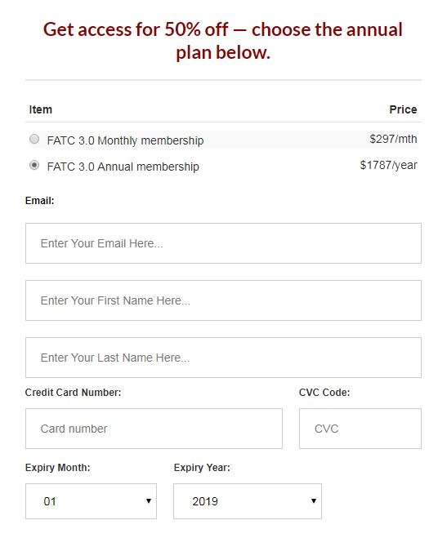
Task: Click the $1787/year price text
Action: [x=389, y=165]
